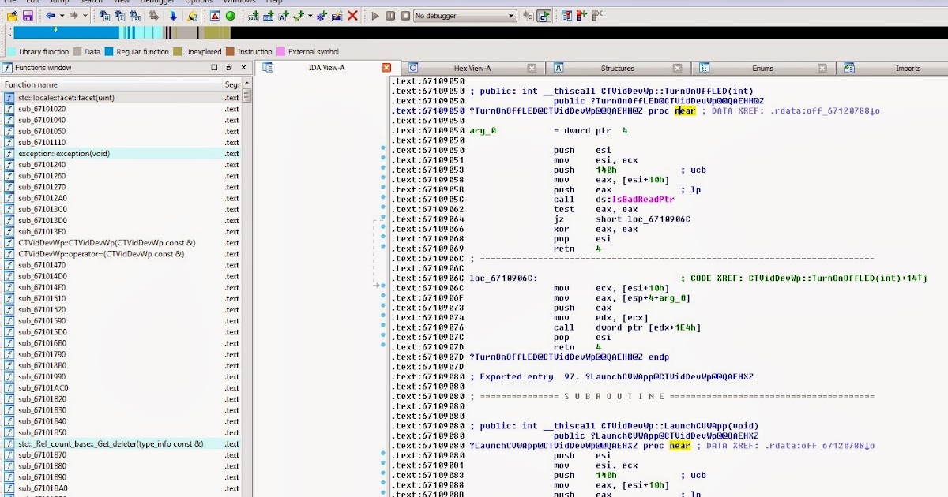Switch to the Hex View-A tab
The height and width of the screenshot is (497, 948).
[472, 68]
